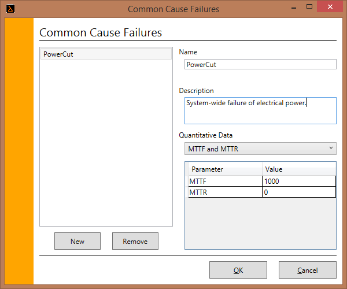Viewport: 347px width, 289px height.
Task: Edit the MTTR value 0
Action: [299, 192]
